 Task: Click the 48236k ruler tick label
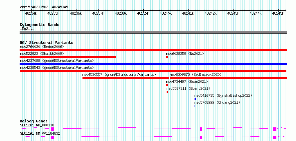point(76,13)
